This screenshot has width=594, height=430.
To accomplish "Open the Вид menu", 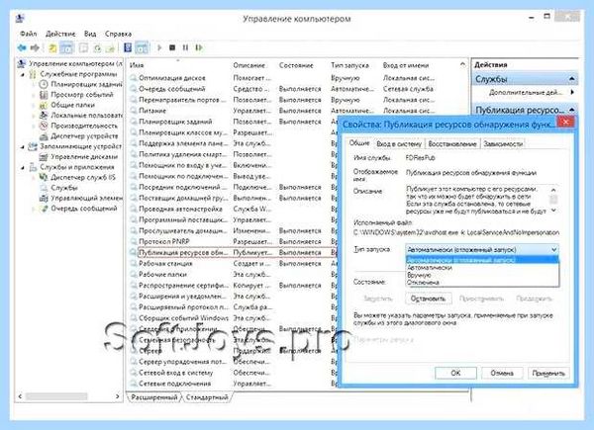I will pyautogui.click(x=90, y=34).
